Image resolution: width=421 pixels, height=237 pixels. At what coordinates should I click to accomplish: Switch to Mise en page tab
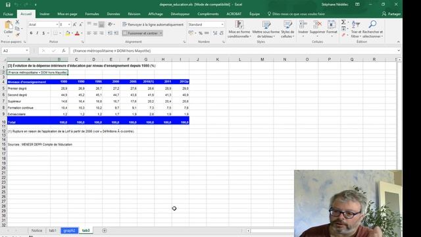click(x=67, y=14)
